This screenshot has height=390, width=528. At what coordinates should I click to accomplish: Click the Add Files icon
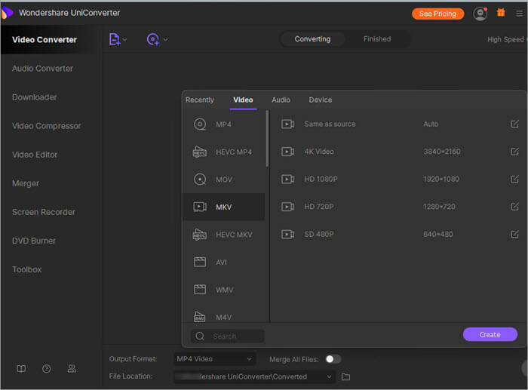coord(115,39)
